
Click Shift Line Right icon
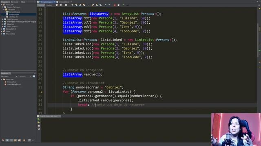[109, 5]
